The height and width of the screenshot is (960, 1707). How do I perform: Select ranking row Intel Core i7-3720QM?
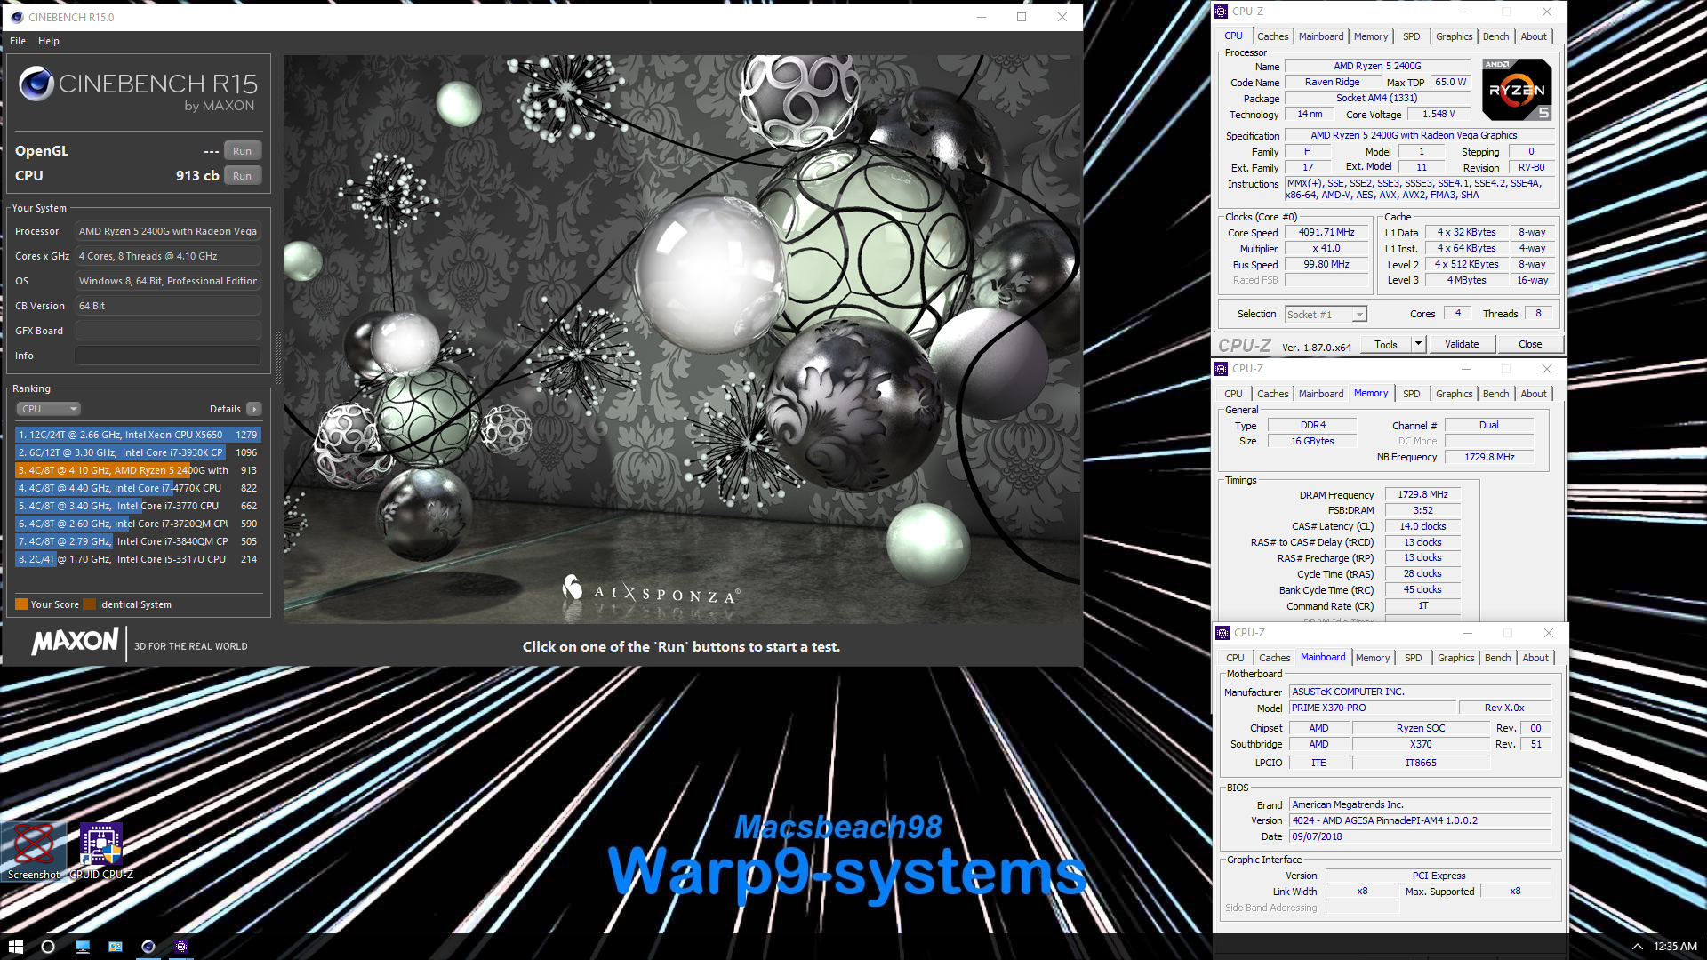[x=138, y=524]
